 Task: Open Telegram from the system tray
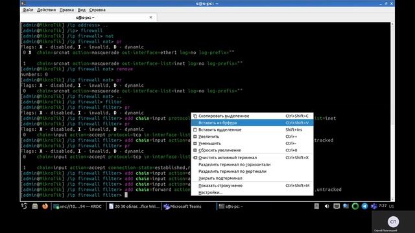pos(364,206)
